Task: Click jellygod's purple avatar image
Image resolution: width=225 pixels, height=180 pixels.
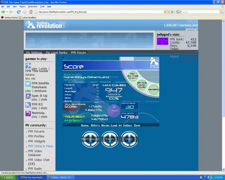Action: point(163,41)
